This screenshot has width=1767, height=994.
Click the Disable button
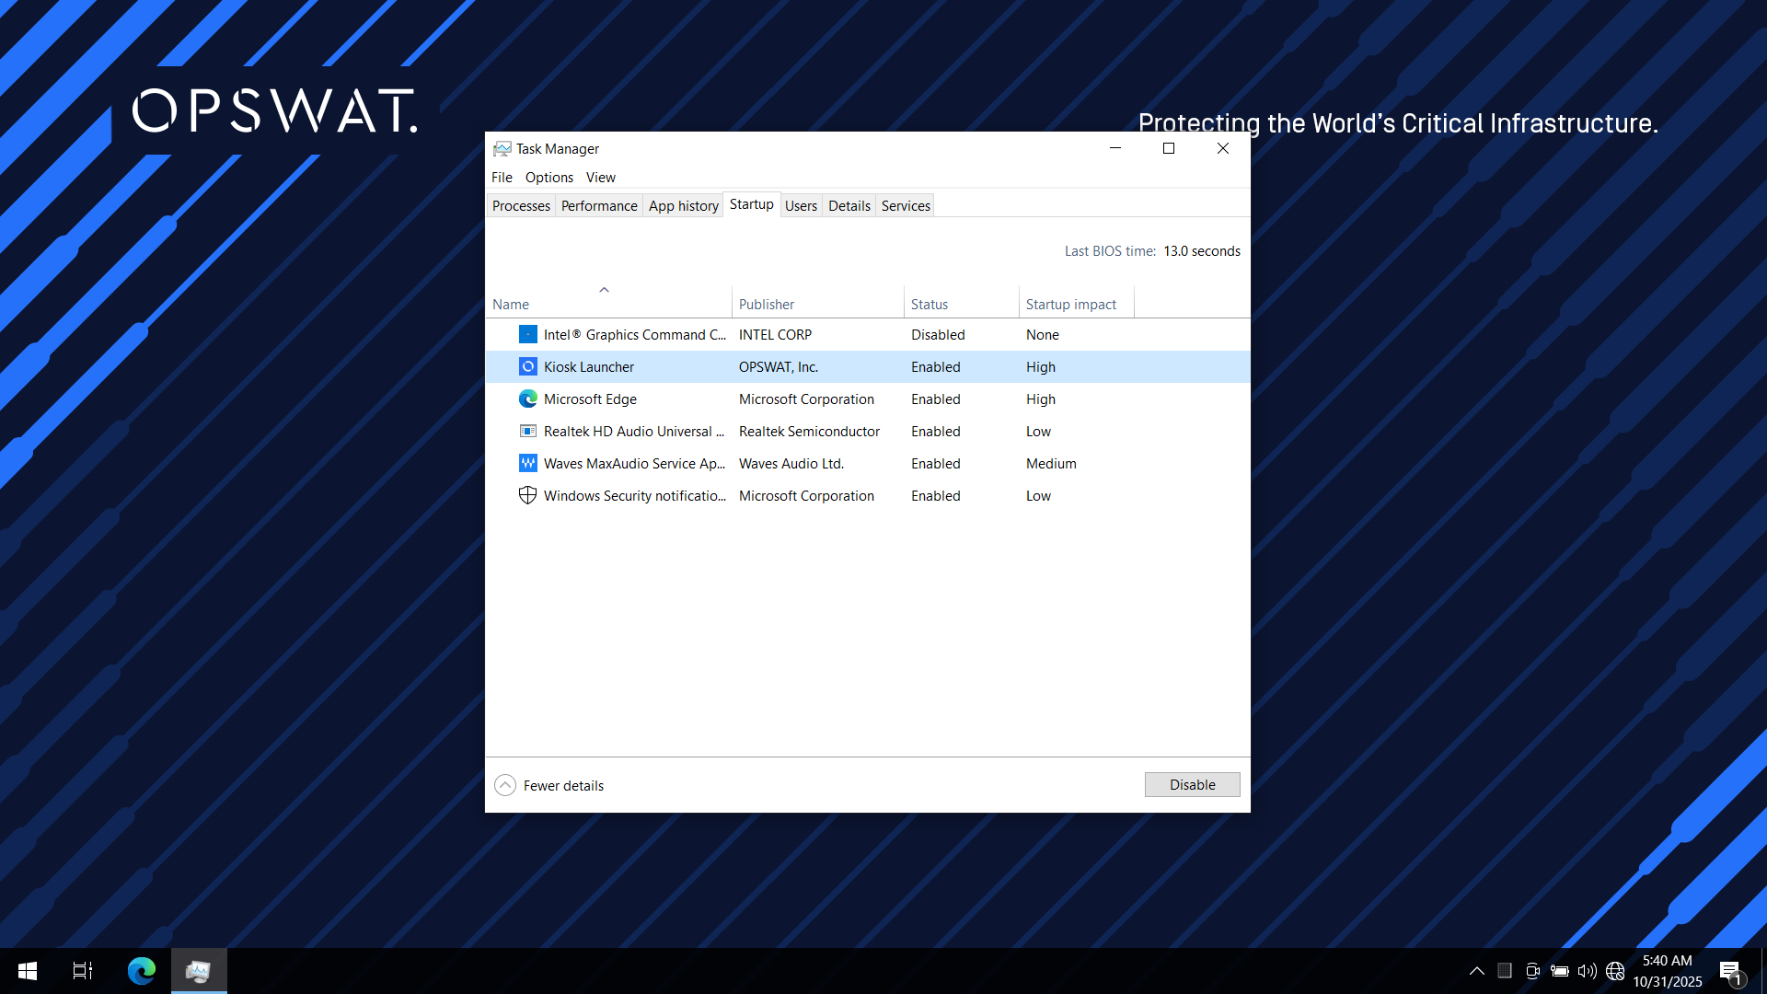point(1192,784)
